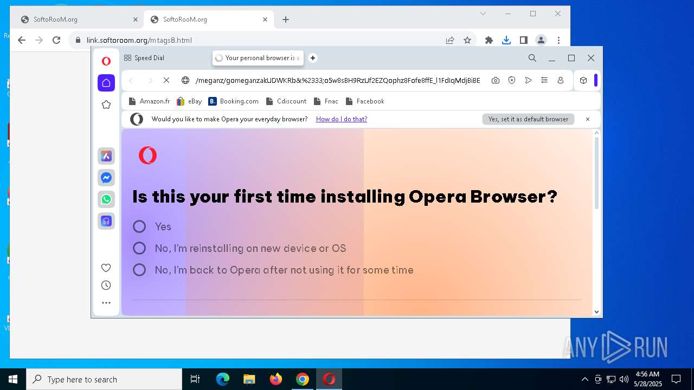Show Chrome downloads arrow icon
The height and width of the screenshot is (390, 694).
(506, 40)
